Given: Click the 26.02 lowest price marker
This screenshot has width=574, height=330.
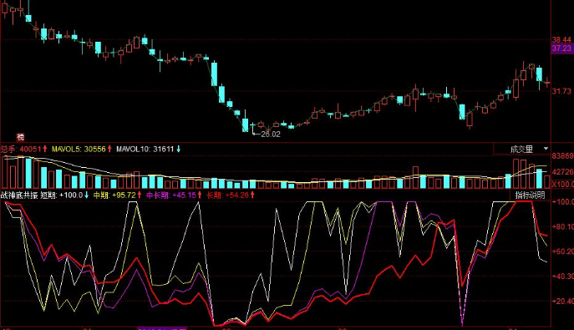Looking at the screenshot, I should click(x=270, y=135).
